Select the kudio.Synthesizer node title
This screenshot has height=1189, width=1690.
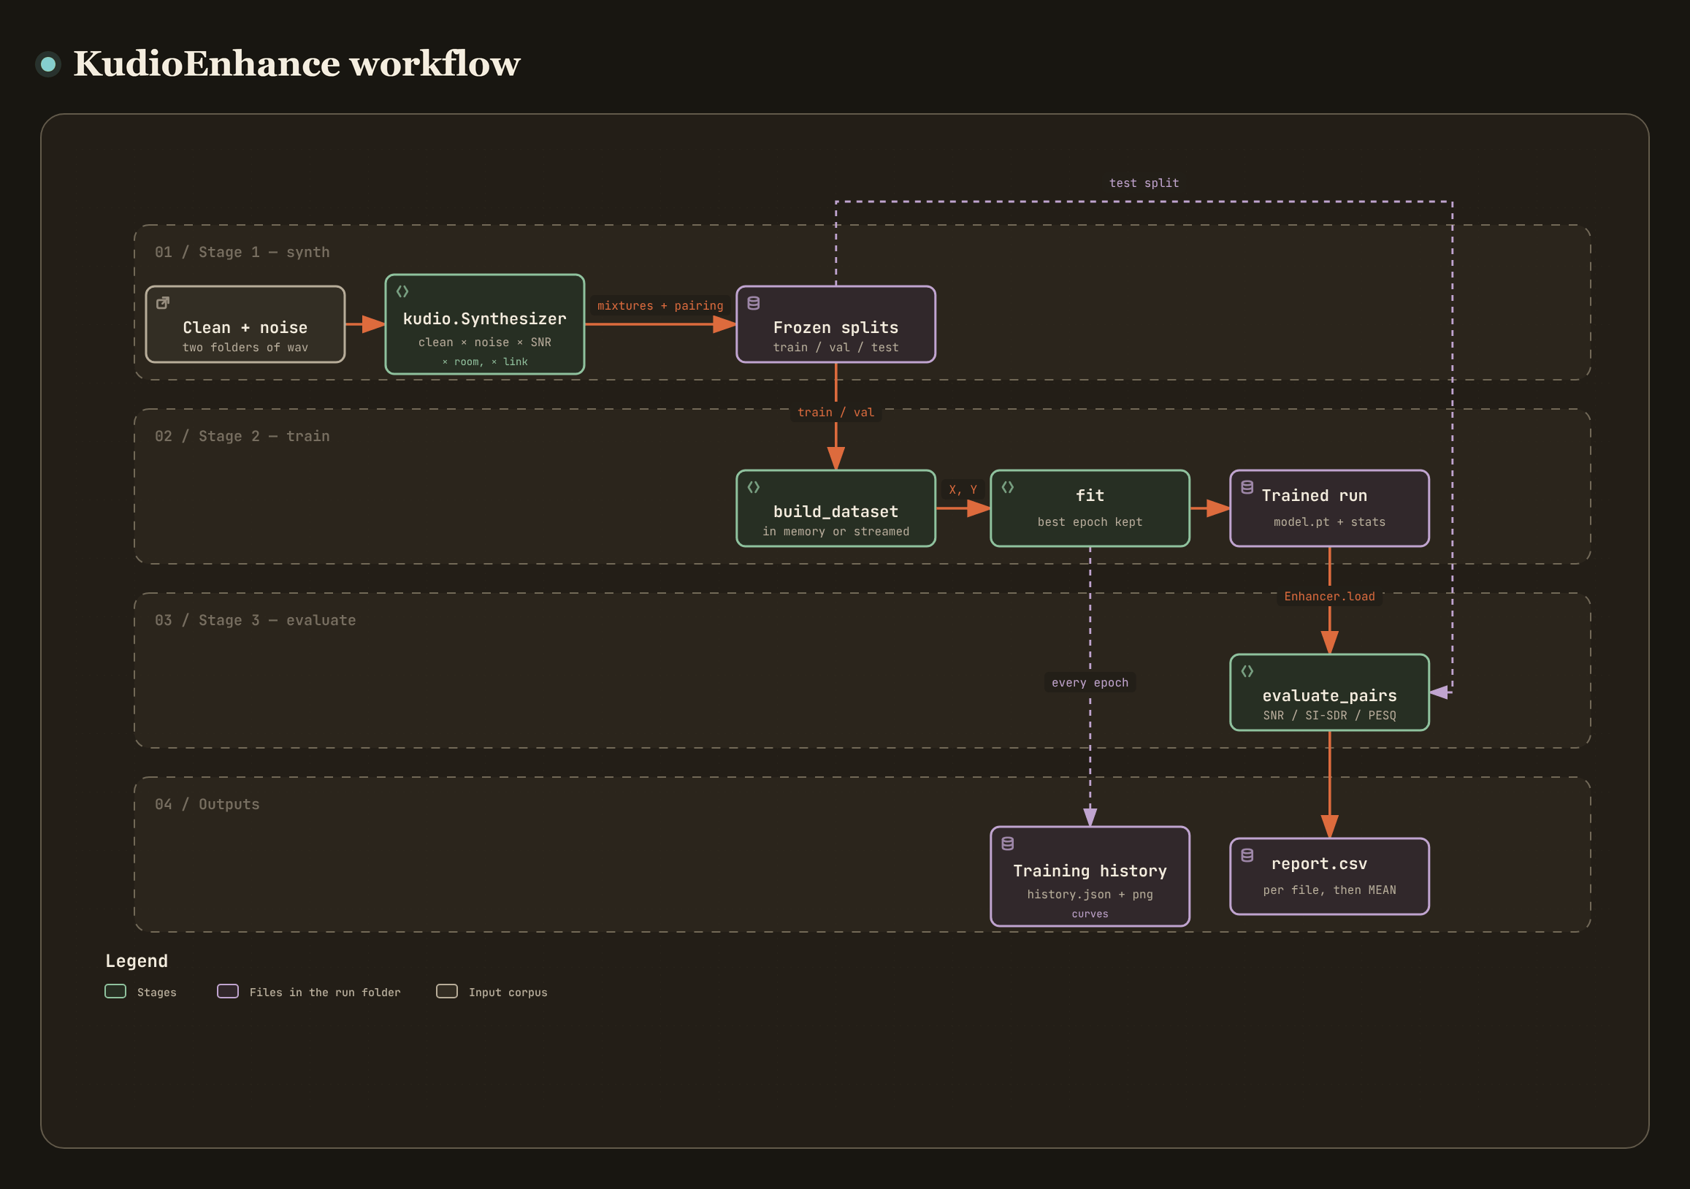[484, 318]
